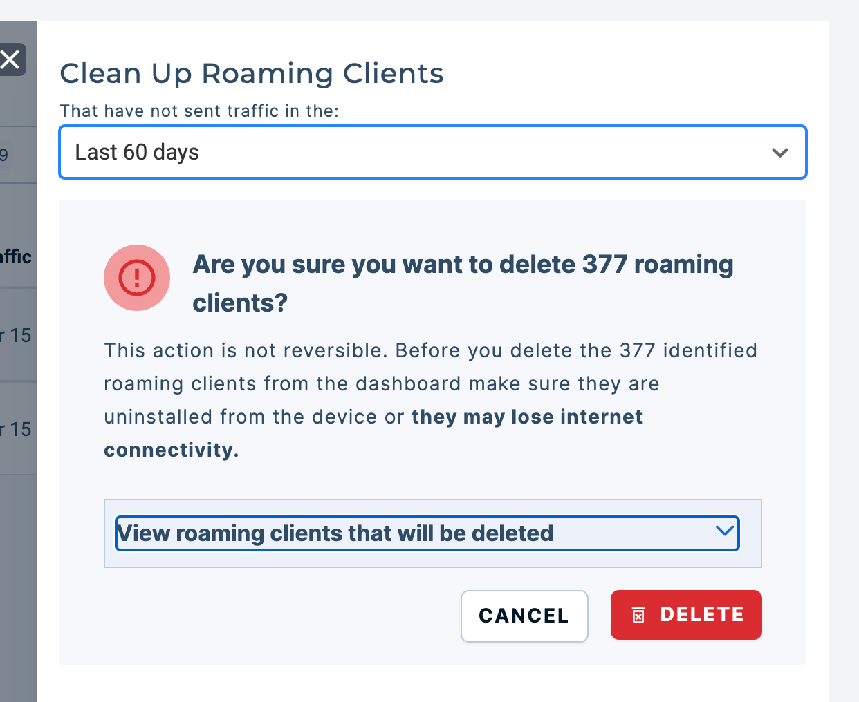Click the bordered container around the view clients expander
Screen dimensions: 859x702
click(433, 533)
